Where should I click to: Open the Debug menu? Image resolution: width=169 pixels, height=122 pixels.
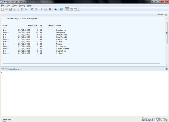click(22, 6)
